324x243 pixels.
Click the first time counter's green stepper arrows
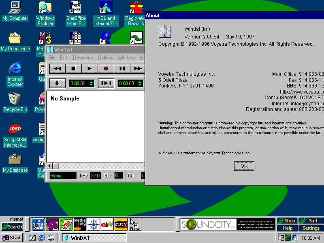91,83
